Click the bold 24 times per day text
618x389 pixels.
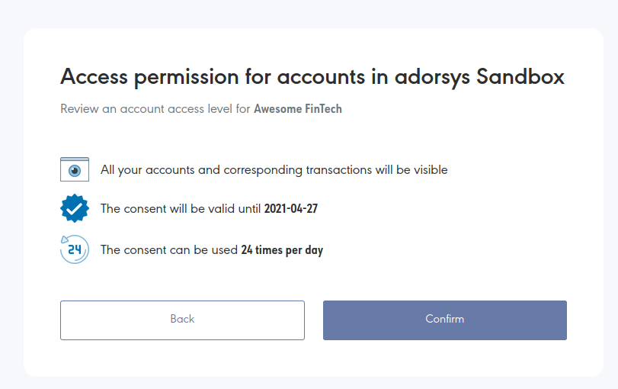point(282,250)
